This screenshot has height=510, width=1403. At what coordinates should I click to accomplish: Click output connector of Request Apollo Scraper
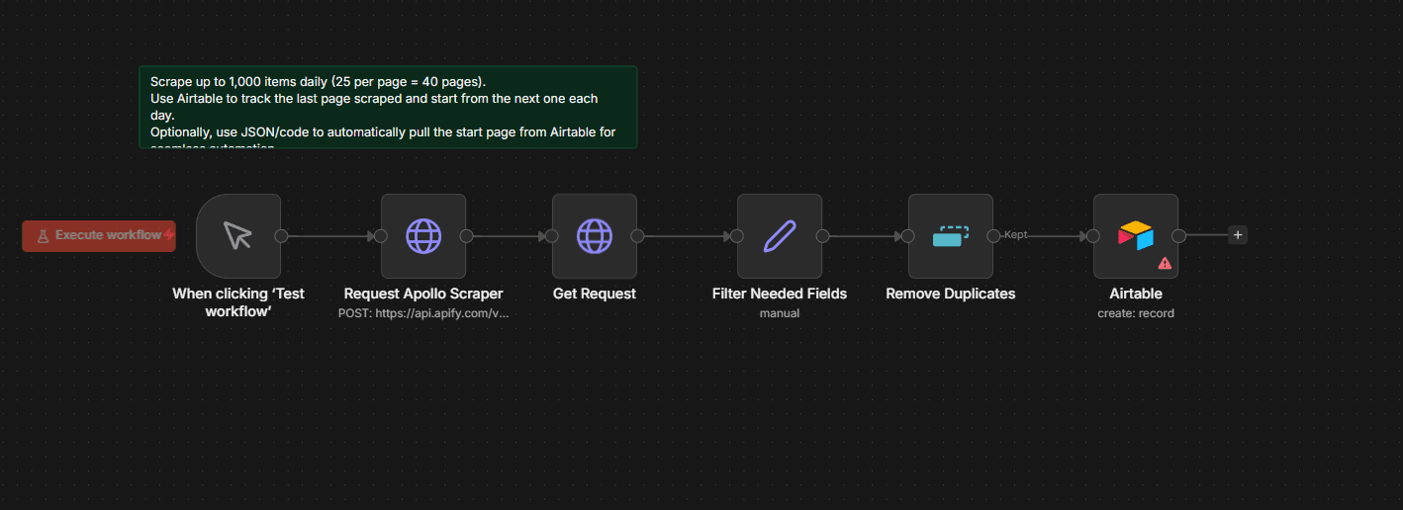click(x=466, y=235)
